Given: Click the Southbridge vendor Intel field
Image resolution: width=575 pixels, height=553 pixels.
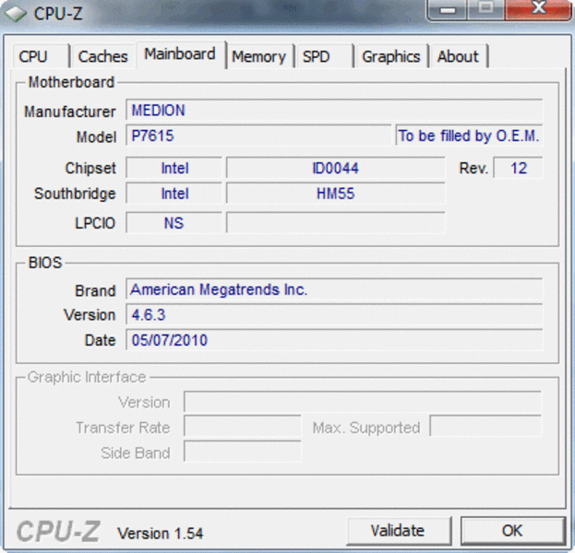Looking at the screenshot, I should pyautogui.click(x=174, y=194).
